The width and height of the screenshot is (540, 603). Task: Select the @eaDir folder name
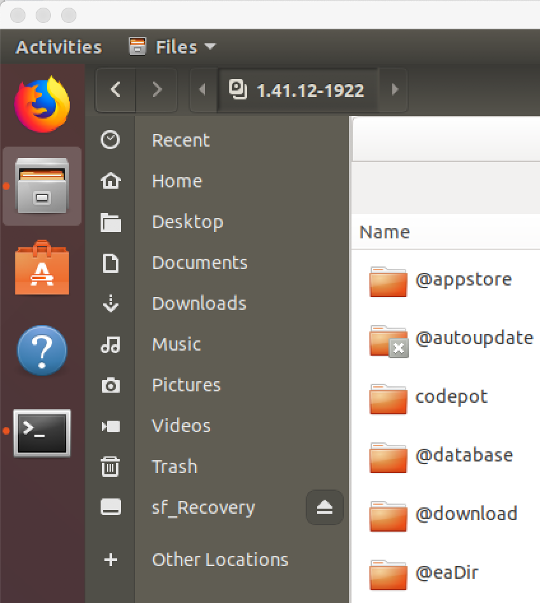pyautogui.click(x=447, y=572)
